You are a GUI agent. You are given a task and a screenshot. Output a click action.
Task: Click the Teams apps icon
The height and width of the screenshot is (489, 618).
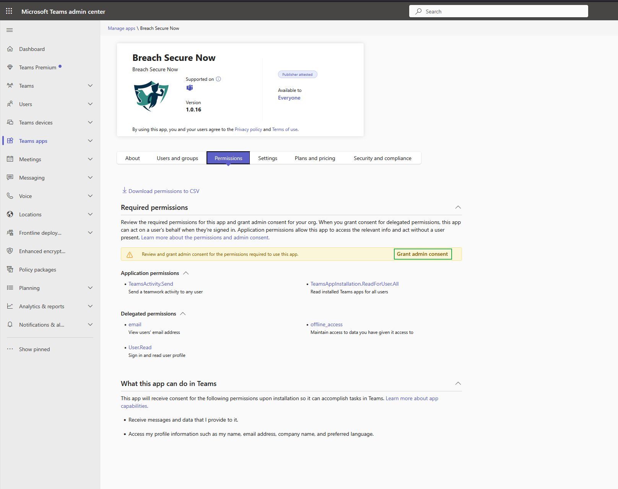pyautogui.click(x=10, y=141)
